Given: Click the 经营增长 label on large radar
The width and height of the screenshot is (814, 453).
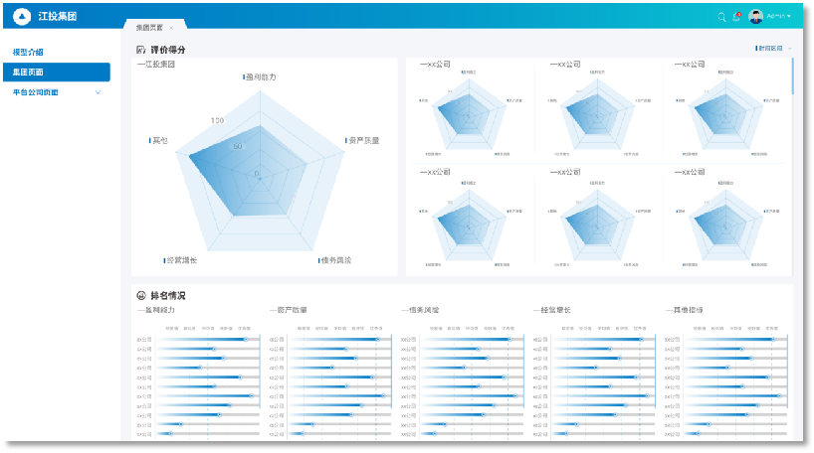Looking at the screenshot, I should 181,260.
